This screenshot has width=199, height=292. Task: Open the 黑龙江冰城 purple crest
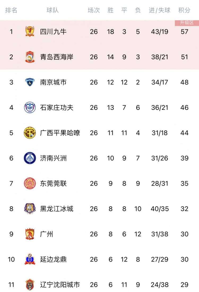coord(30,208)
